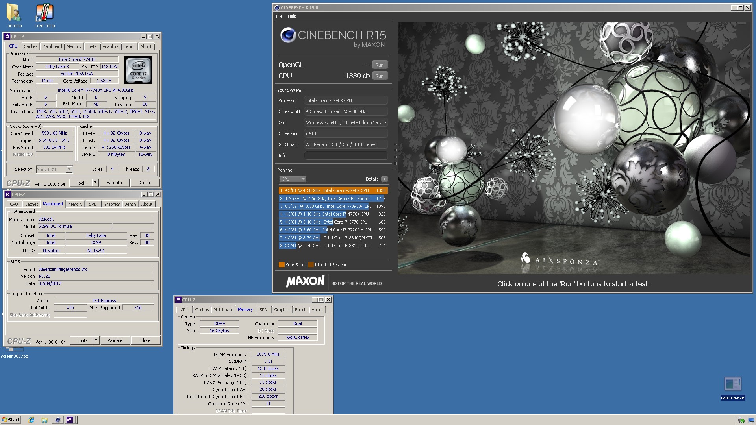Open Tools dropdown arrow in Mainboard window
The height and width of the screenshot is (425, 756).
coord(96,340)
